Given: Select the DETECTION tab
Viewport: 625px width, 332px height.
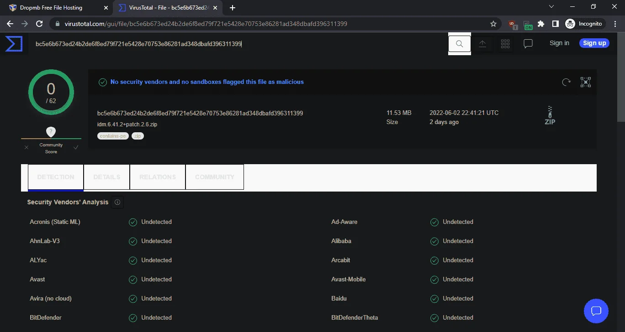Looking at the screenshot, I should tap(56, 177).
